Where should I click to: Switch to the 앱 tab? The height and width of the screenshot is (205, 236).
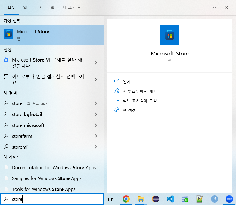pos(25,7)
